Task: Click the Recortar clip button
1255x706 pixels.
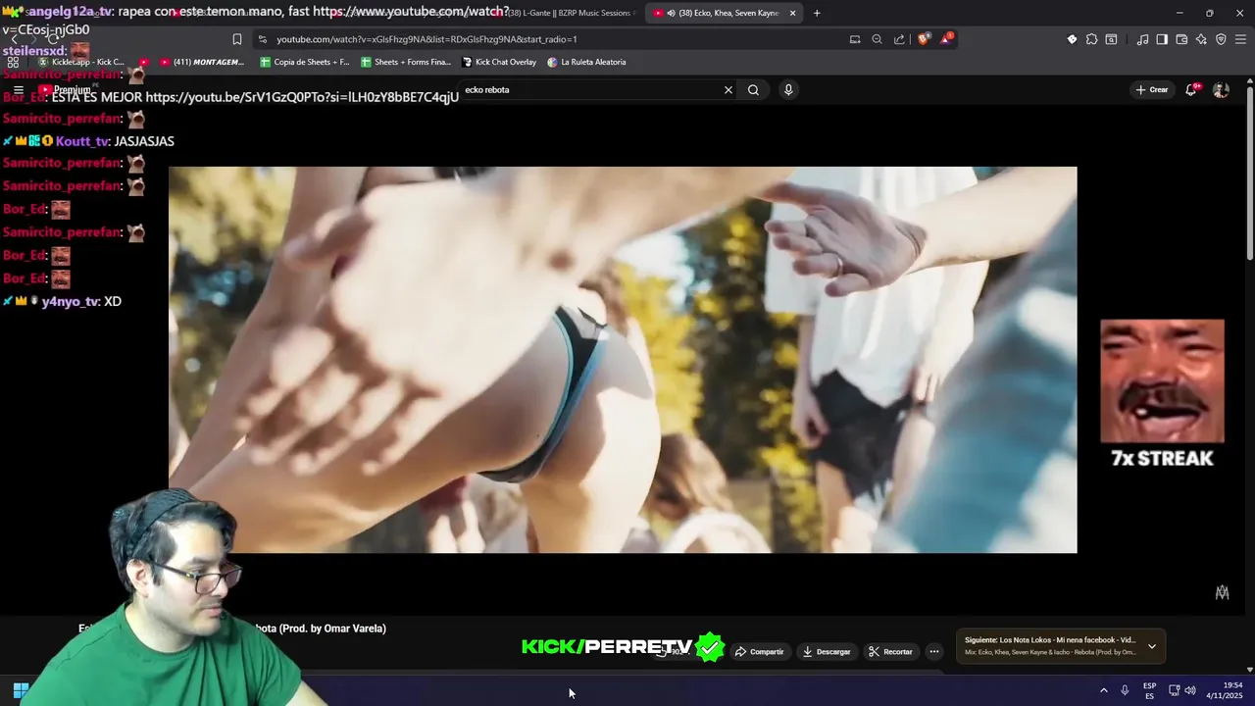Action: [890, 651]
